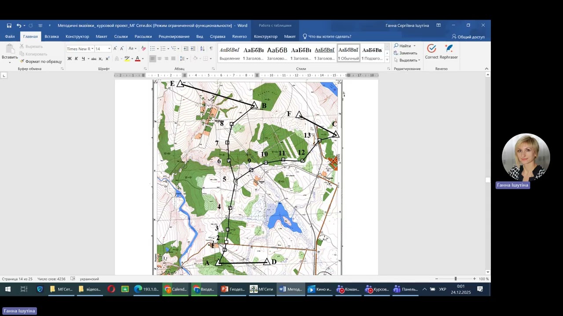Screen dimensions: 563x316
Task: Open the Файл tab
Action: pos(10,36)
